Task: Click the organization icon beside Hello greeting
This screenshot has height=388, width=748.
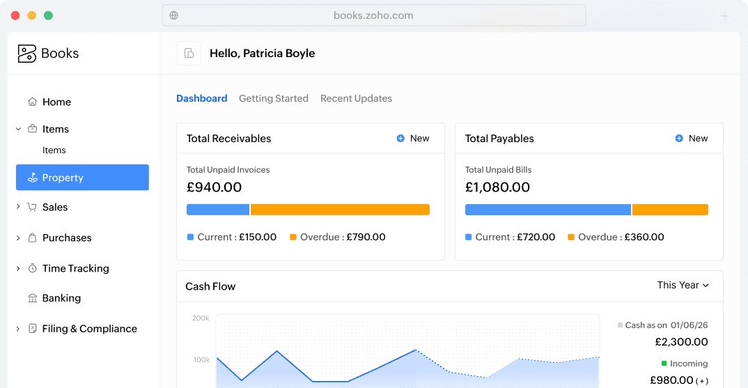Action: click(189, 53)
